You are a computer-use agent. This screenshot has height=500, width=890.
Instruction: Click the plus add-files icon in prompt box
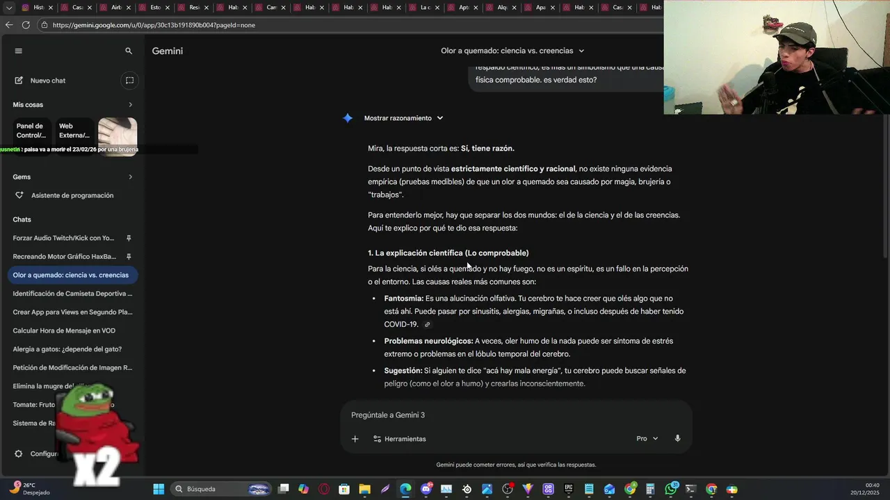355,439
